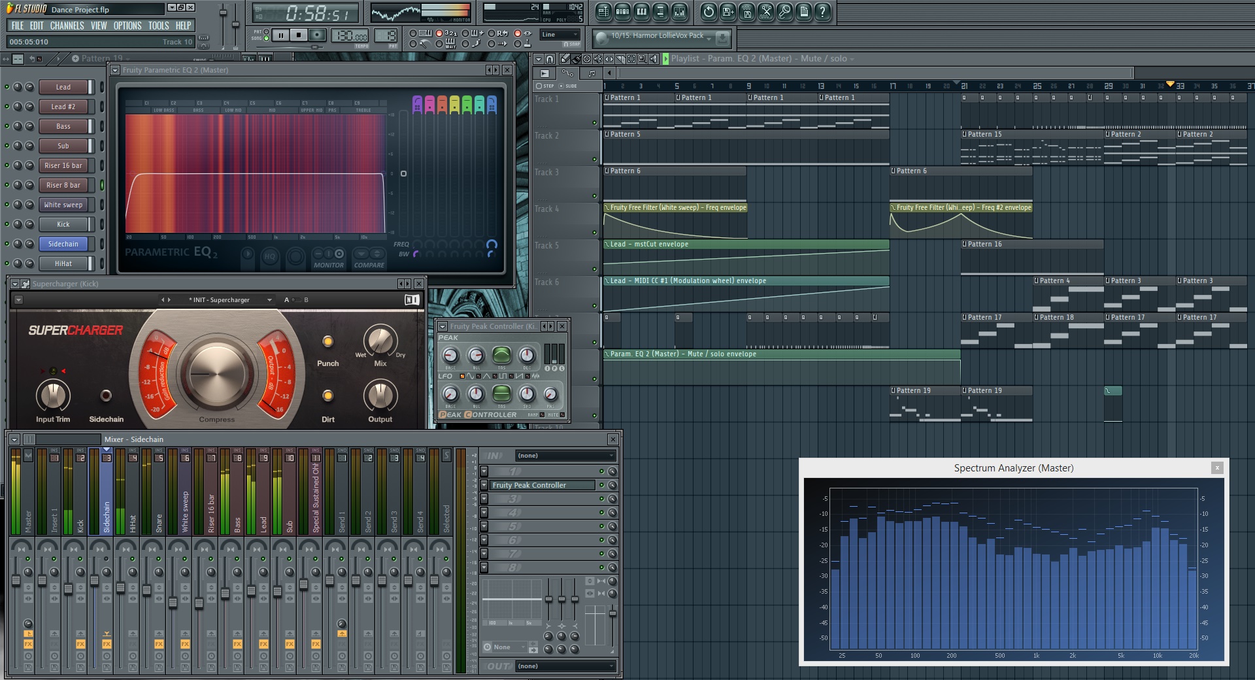
Task: Click the Undo history icon in the top toolbar
Action: 709,12
